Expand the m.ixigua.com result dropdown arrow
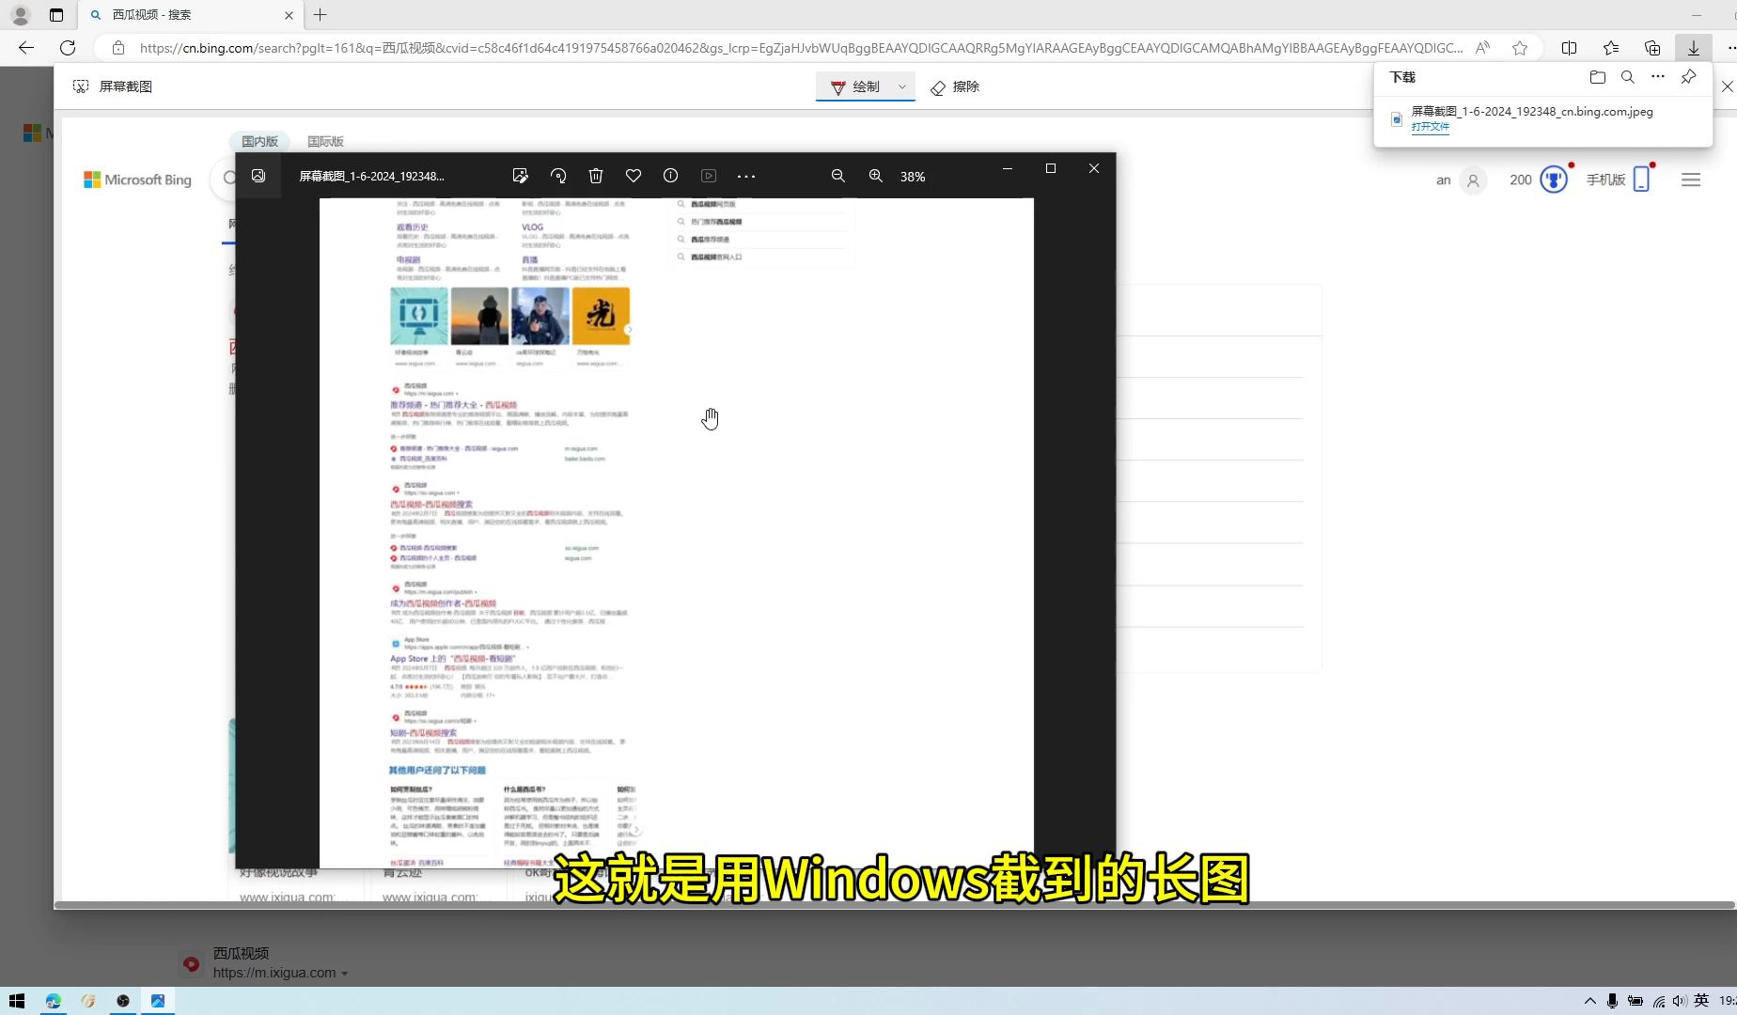Image resolution: width=1737 pixels, height=1015 pixels. coord(345,974)
